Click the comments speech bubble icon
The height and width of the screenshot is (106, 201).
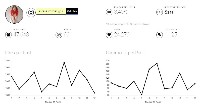160,35
